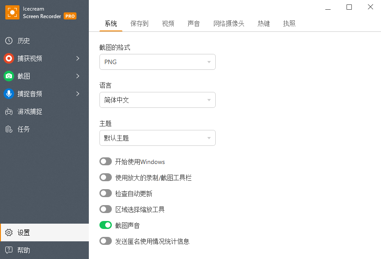Toggle 发送匿名使用情况统计信息 switch

click(x=106, y=241)
